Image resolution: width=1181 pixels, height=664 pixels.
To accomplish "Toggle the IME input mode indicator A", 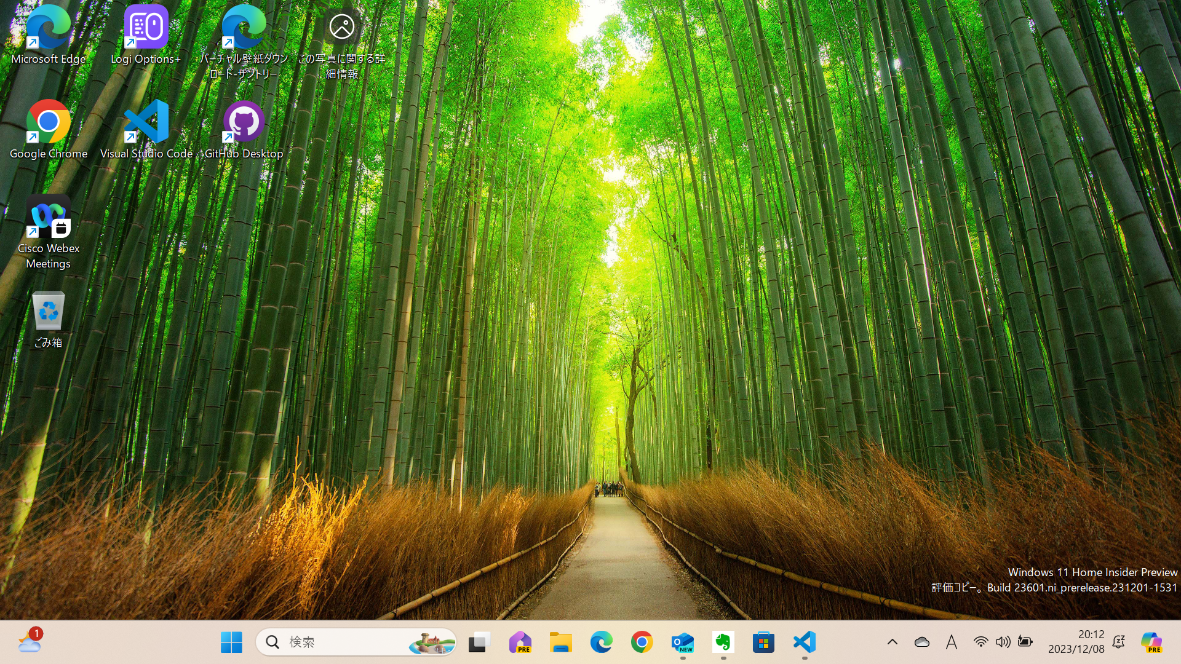I will pos(952,642).
